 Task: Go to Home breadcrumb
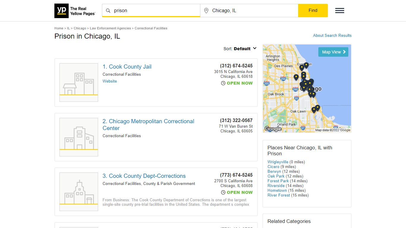59,28
